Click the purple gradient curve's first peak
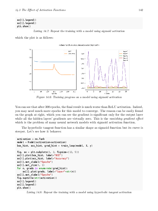The height and width of the screenshot is (211, 158). 88,52
